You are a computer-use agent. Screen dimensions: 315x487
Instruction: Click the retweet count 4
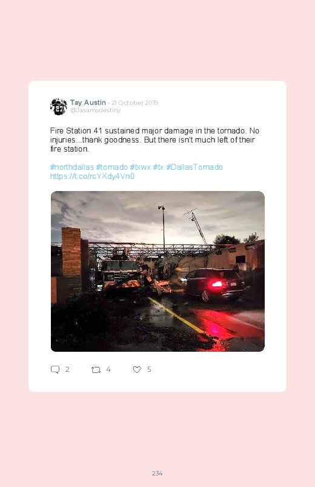[108, 369]
